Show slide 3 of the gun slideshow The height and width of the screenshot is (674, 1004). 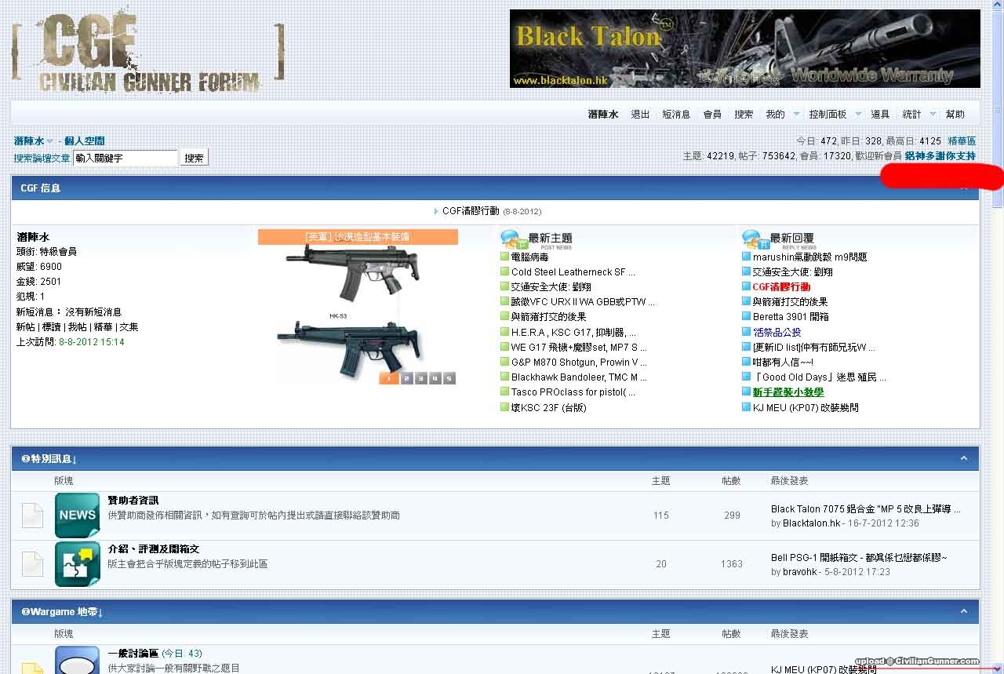click(420, 378)
